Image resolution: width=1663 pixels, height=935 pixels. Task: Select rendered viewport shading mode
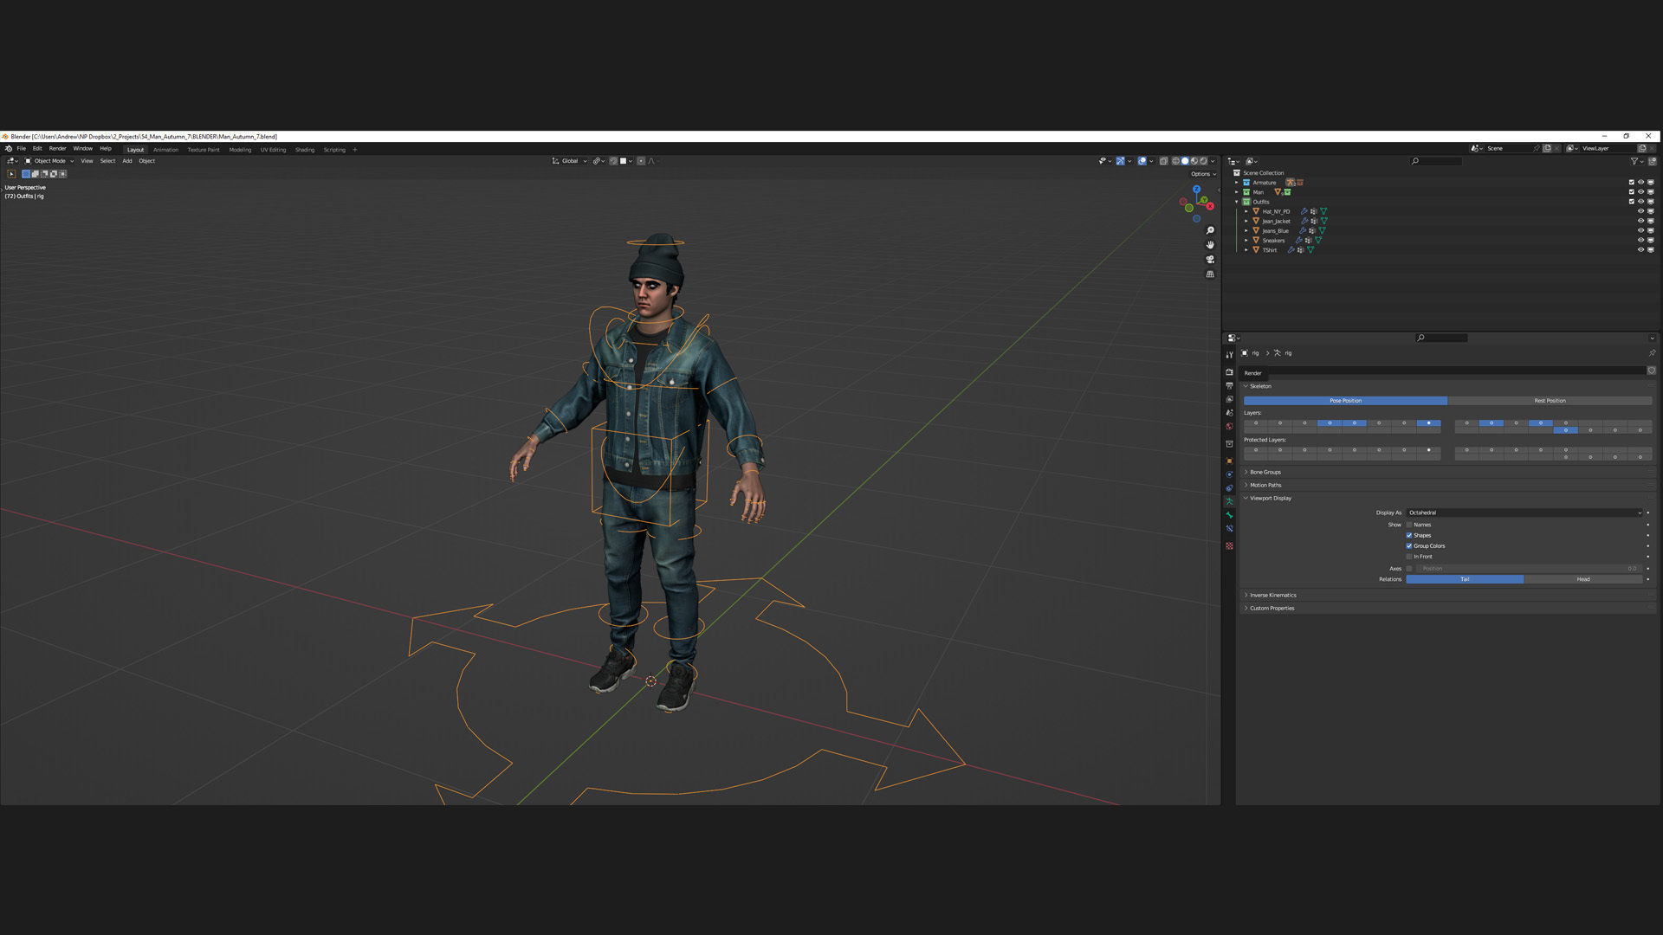point(1203,161)
